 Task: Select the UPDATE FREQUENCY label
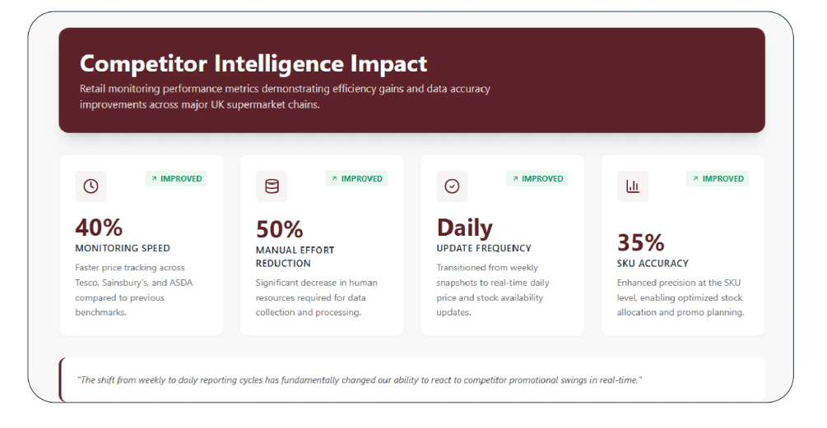[484, 248]
